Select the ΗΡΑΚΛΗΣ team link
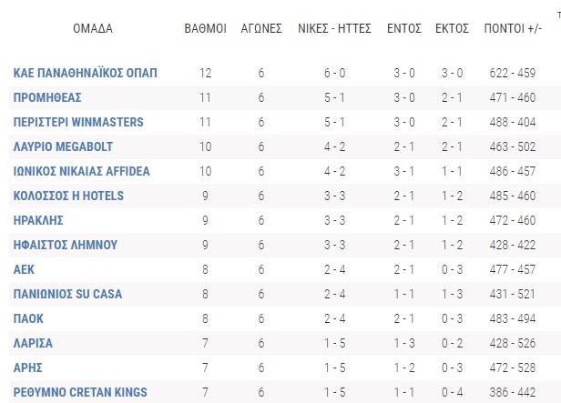Image resolution: width=561 pixels, height=403 pixels. pos(40,220)
